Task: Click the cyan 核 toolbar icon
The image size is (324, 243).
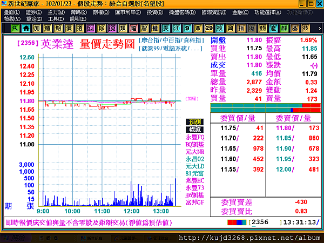Action: coord(219,28)
